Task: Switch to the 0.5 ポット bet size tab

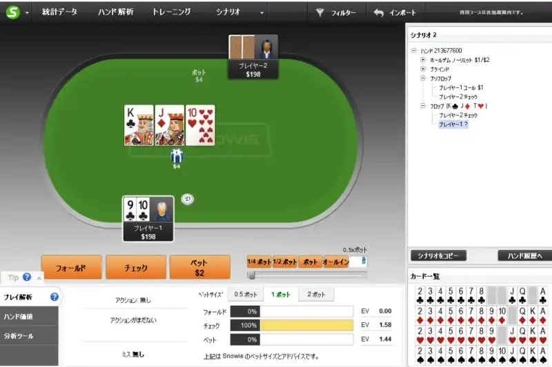Action: tap(246, 295)
